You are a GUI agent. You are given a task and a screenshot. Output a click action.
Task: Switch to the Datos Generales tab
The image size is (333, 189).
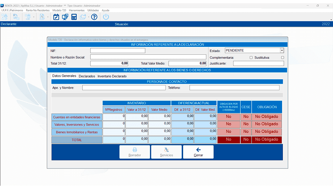[64, 76]
